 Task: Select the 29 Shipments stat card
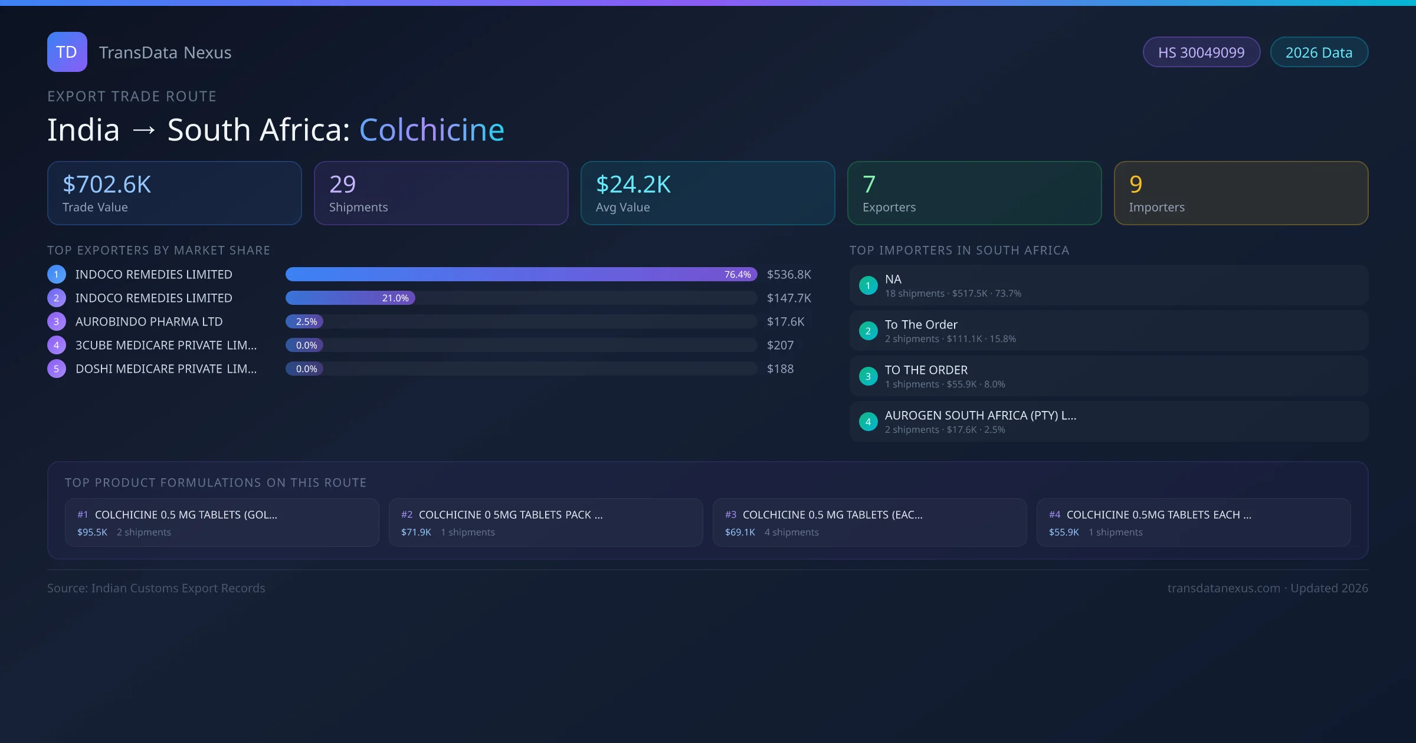tap(441, 193)
